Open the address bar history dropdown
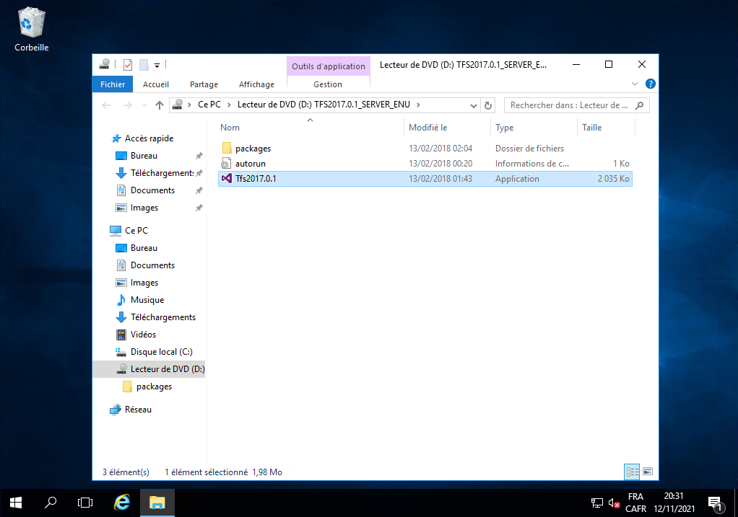The height and width of the screenshot is (517, 738). tap(474, 105)
